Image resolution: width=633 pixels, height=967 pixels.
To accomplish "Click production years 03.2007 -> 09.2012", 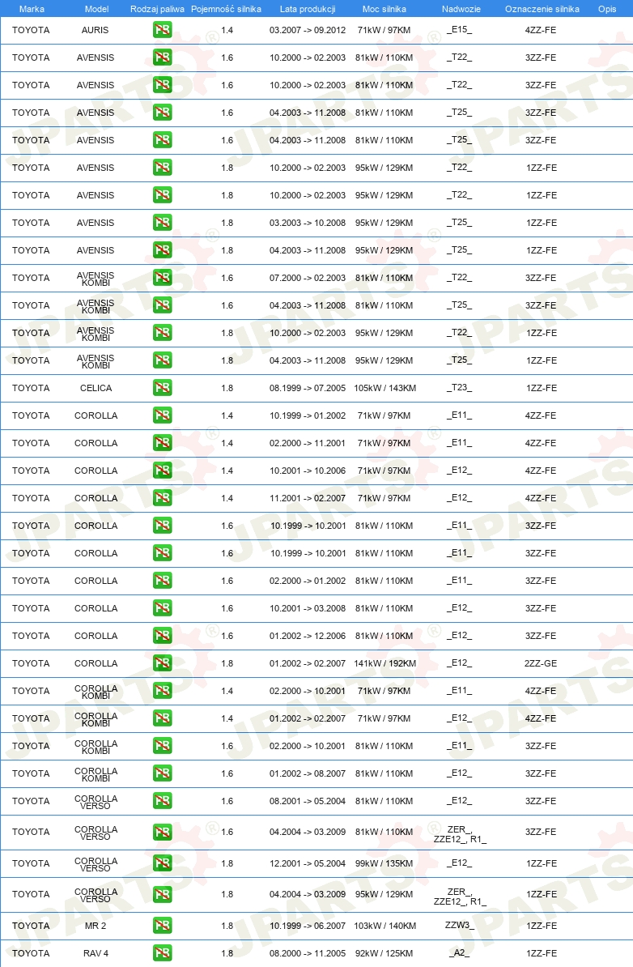I will click(x=308, y=30).
